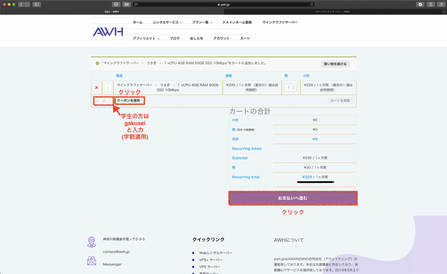Click お支払いへ進む checkout button
The image size is (447, 274).
click(x=293, y=198)
